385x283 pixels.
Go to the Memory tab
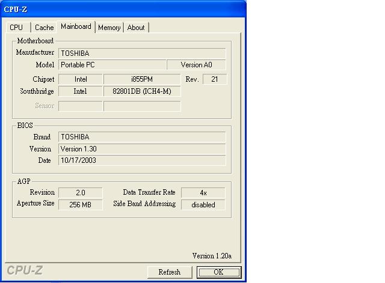[109, 28]
